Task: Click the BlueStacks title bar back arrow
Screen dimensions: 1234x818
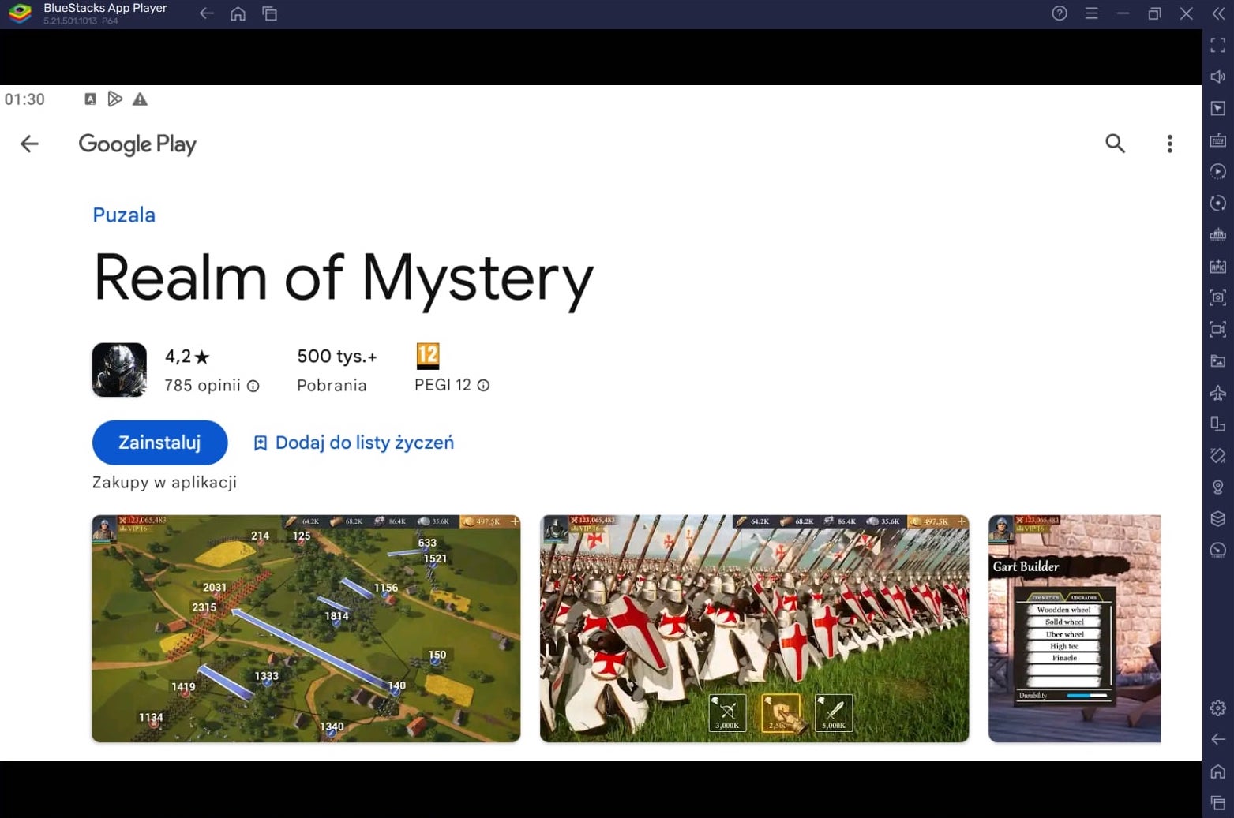Action: (207, 13)
